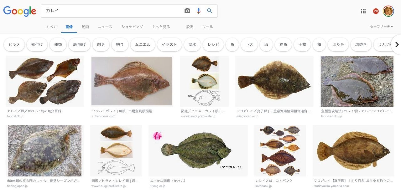Screen dimensions: 401x194
Task: Open search by image camera icon
Action: click(187, 11)
